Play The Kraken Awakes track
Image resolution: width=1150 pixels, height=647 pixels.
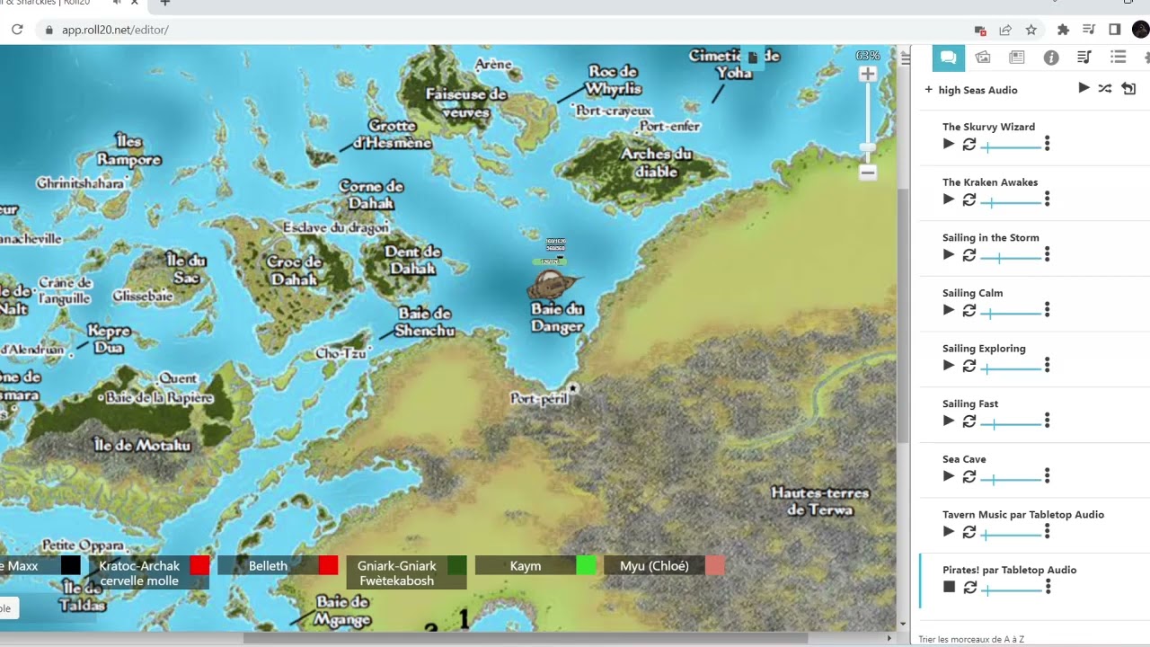pos(949,199)
